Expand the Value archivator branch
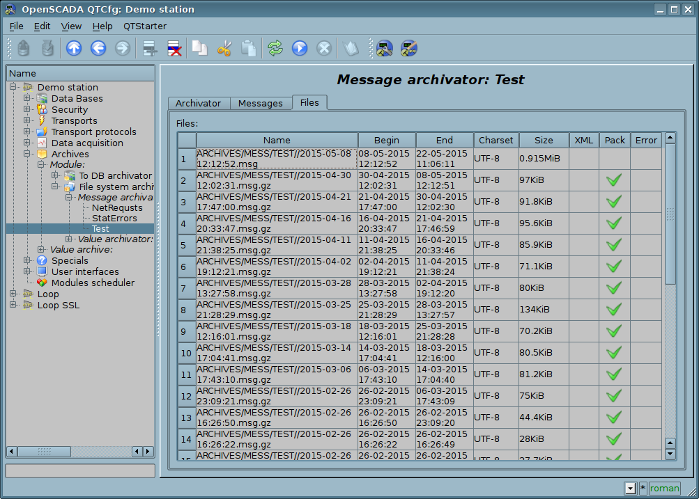Screen dimensions: 699x499 pyautogui.click(x=69, y=239)
